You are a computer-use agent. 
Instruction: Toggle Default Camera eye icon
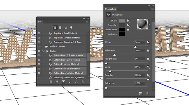39,47
